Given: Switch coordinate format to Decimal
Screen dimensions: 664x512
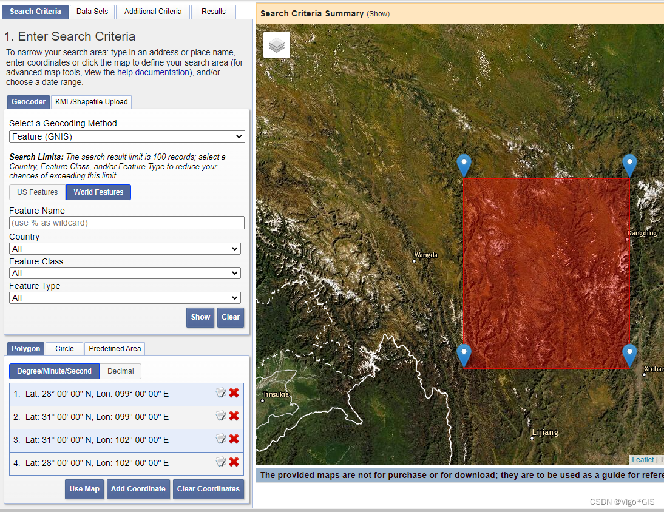Looking at the screenshot, I should coord(120,371).
